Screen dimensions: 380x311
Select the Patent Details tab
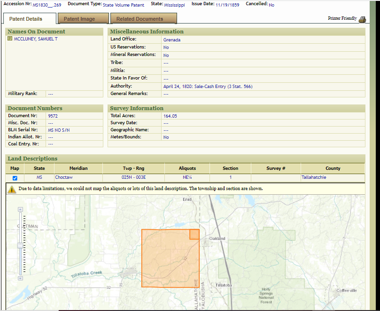26,19
